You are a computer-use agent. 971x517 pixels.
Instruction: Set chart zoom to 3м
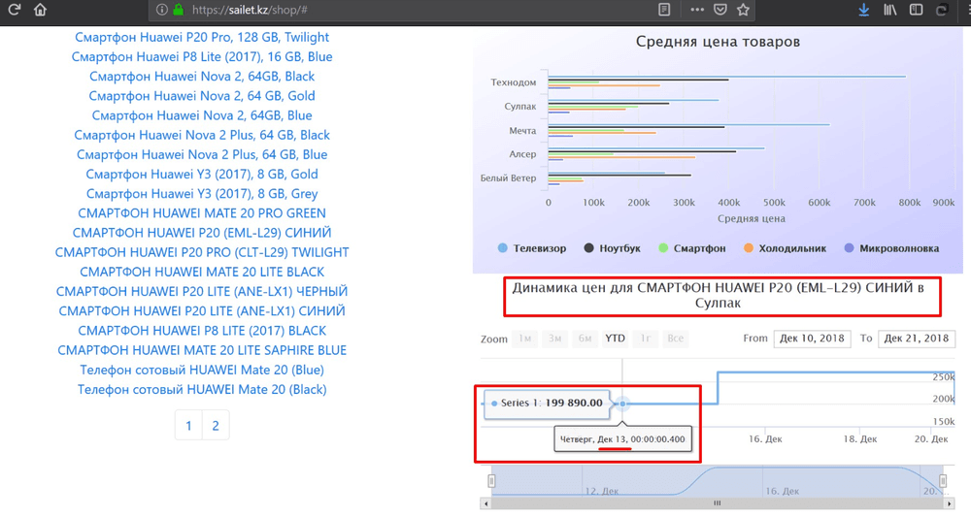click(x=554, y=339)
